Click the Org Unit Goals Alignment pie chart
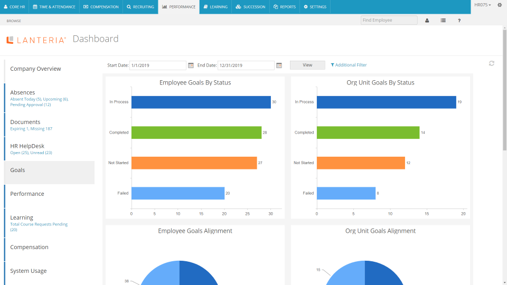The width and height of the screenshot is (507, 285). [365, 273]
